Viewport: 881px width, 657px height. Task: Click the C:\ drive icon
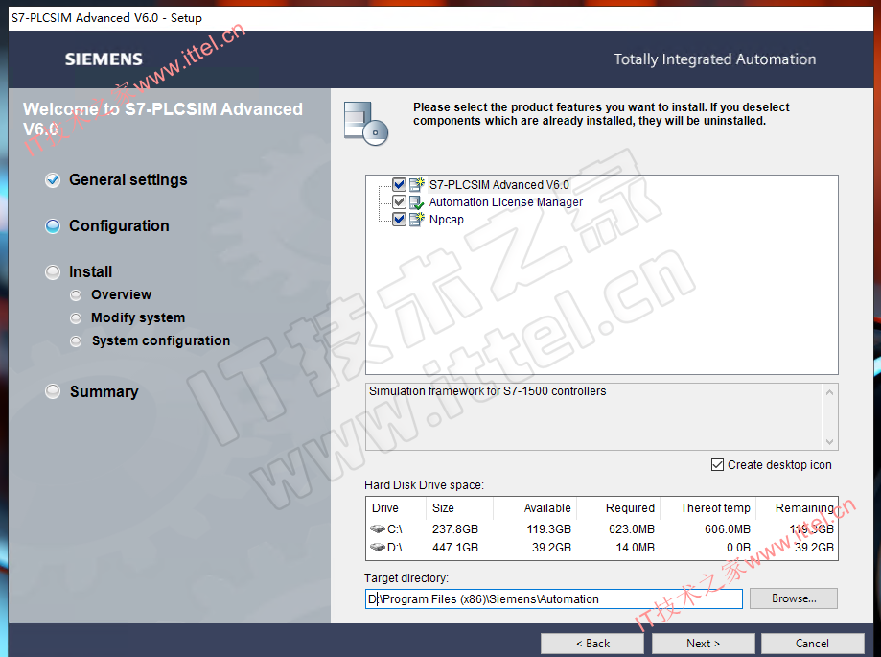[x=378, y=528]
